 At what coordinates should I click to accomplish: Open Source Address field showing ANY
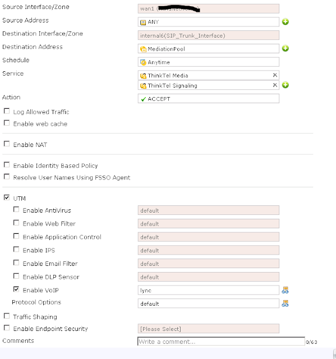209,22
